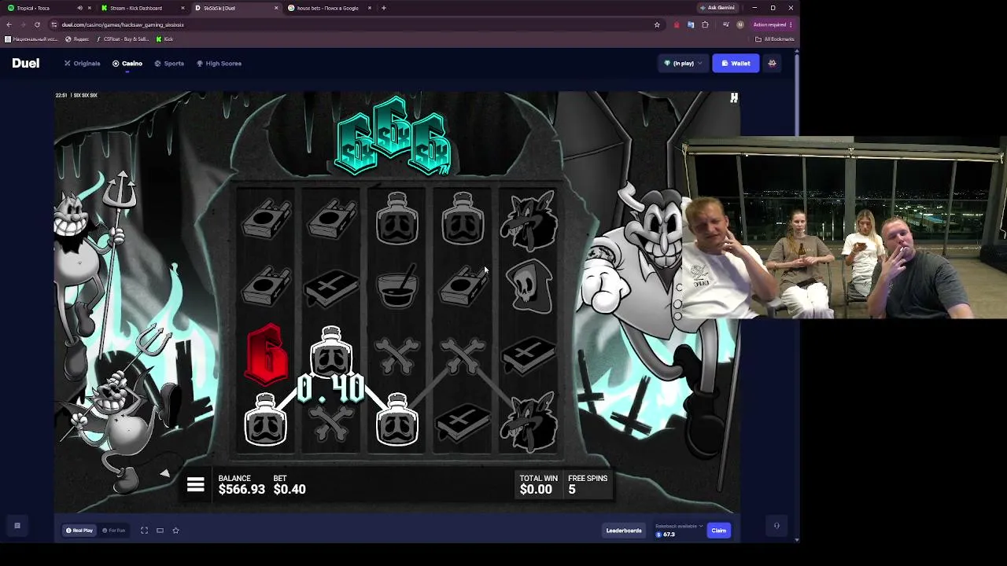Viewport: 1007px width, 566px height.
Task: Expand the (In play) balance dropdown
Action: point(682,63)
